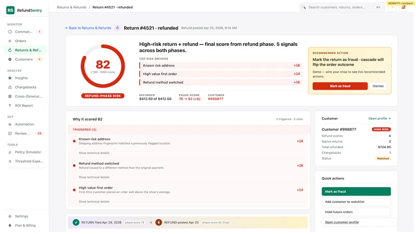Click Hold future orders button

point(356,212)
